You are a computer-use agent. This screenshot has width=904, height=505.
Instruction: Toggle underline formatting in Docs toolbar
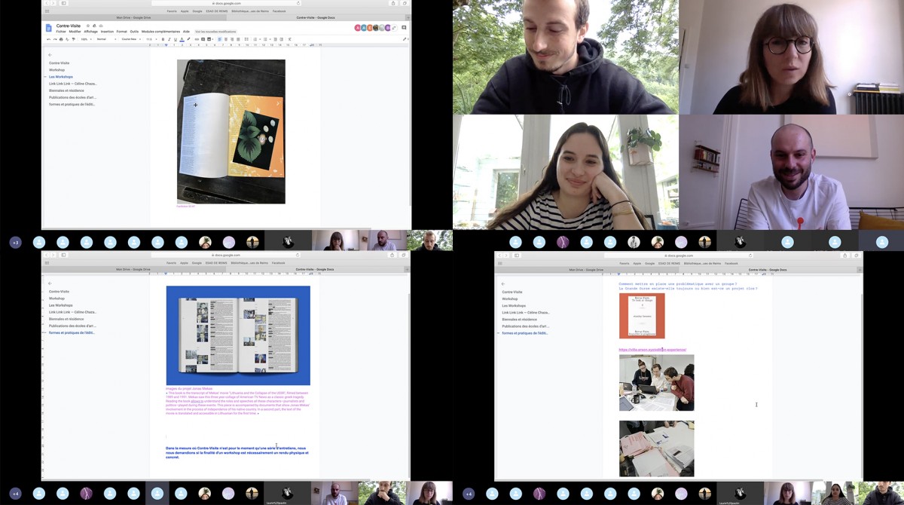click(176, 39)
